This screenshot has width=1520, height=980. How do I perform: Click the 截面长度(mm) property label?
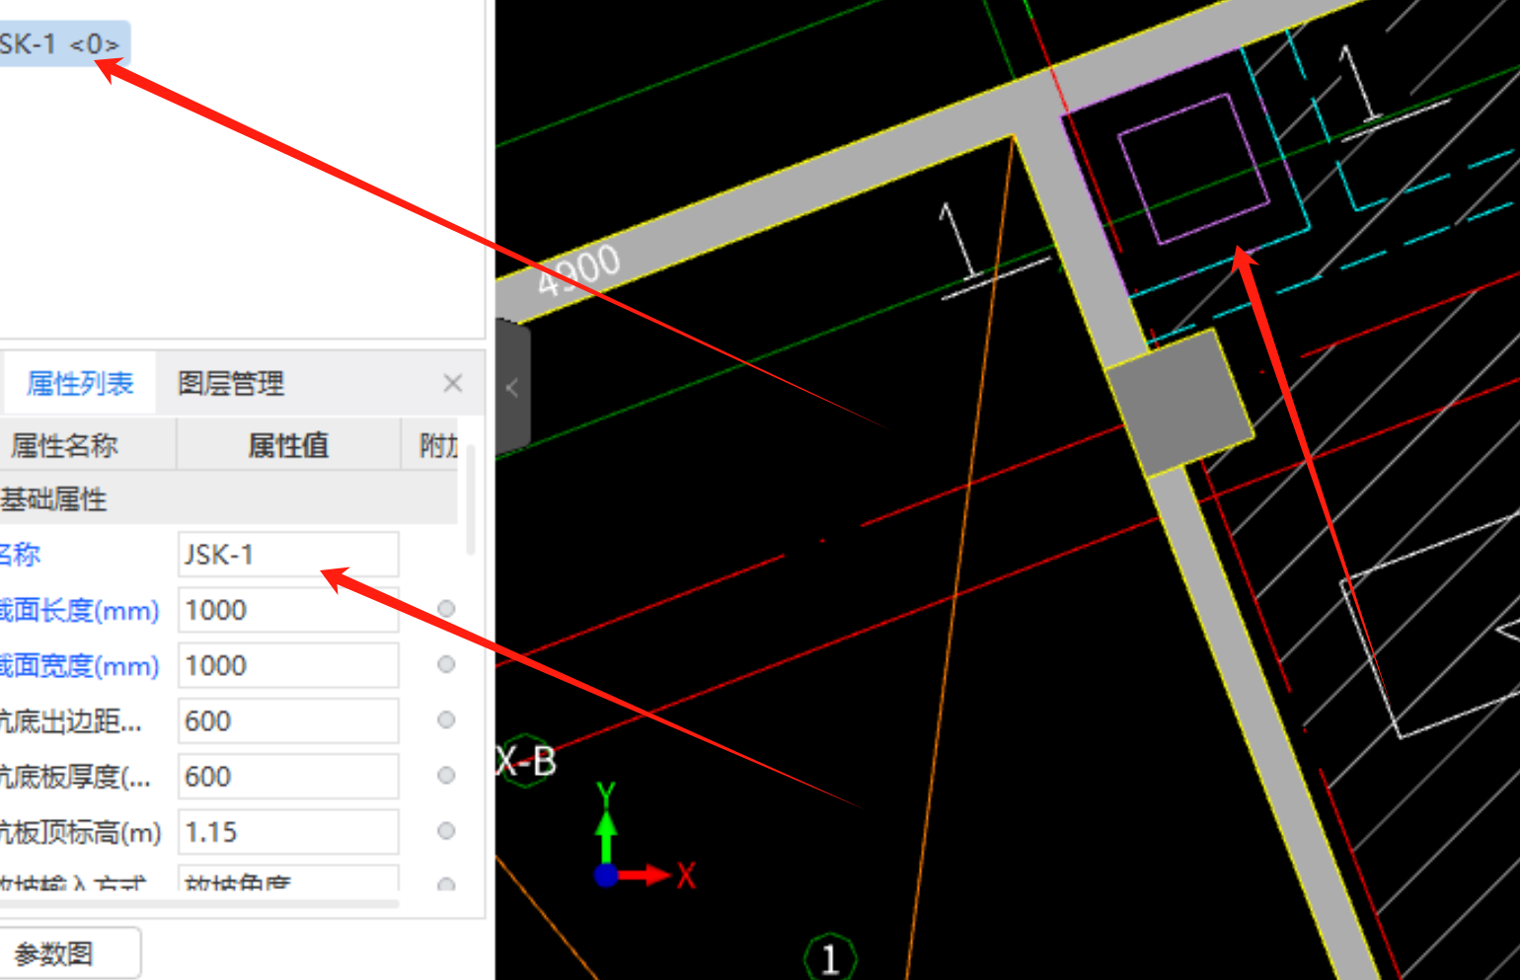[79, 611]
